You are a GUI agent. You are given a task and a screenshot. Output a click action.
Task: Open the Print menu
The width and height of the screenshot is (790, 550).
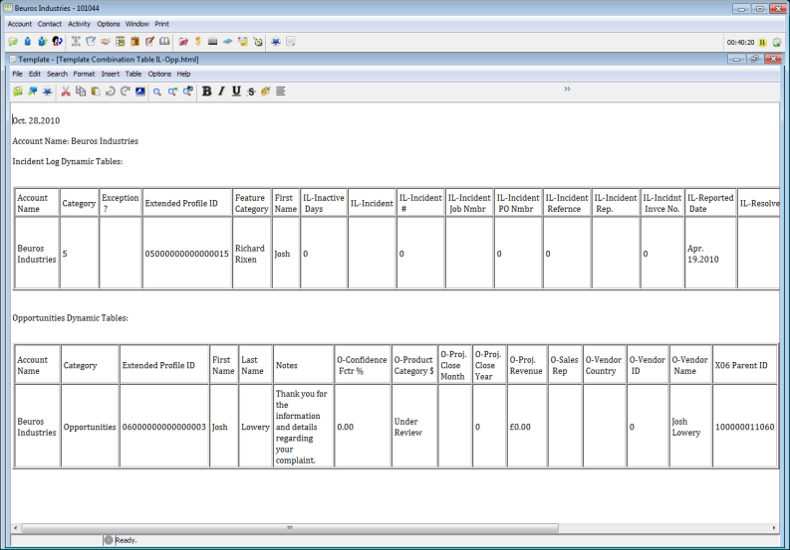161,24
